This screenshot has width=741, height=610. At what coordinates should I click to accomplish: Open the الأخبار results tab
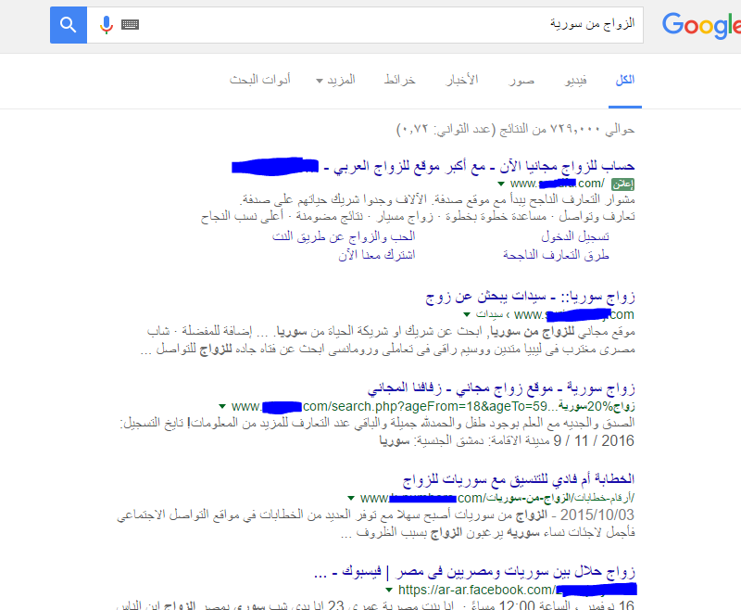click(461, 81)
